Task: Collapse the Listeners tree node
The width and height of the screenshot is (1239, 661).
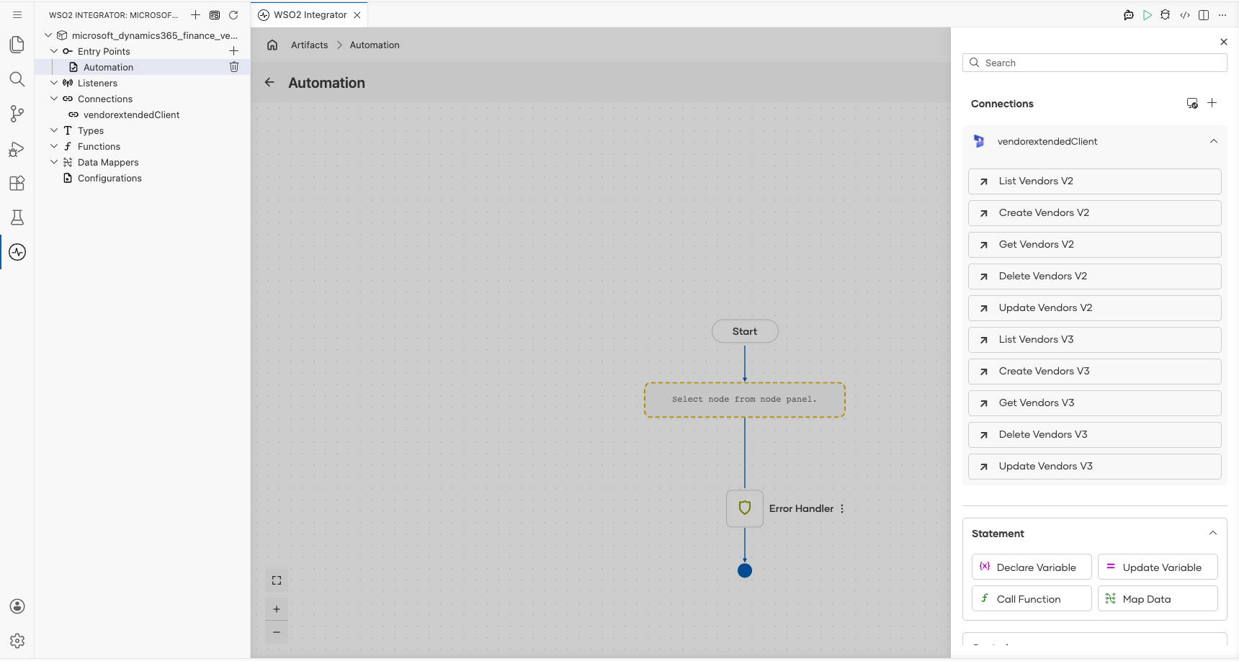Action: 54,83
